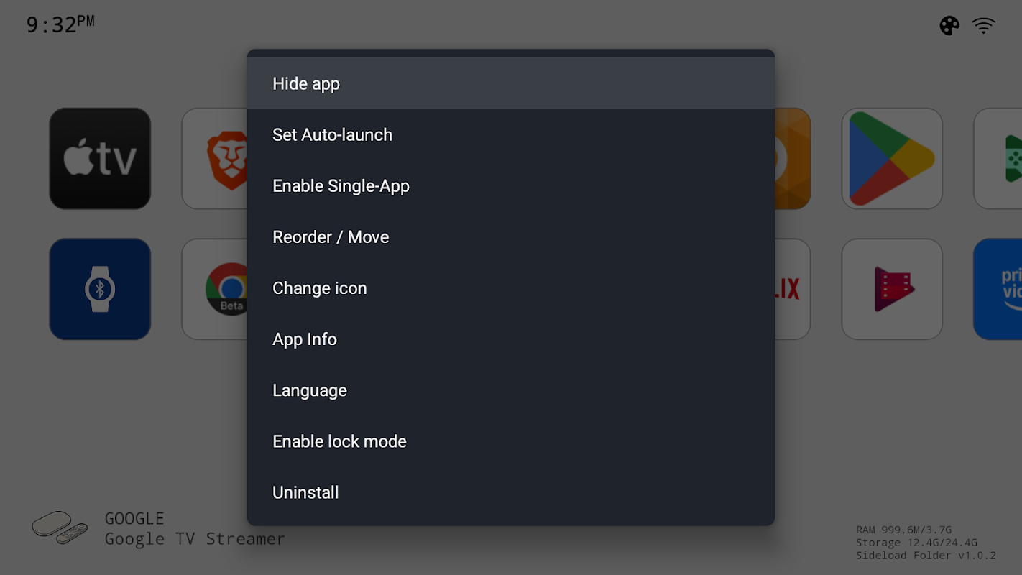Viewport: 1022px width, 575px height.
Task: Open the Google Play Store icon
Action: coord(892,159)
